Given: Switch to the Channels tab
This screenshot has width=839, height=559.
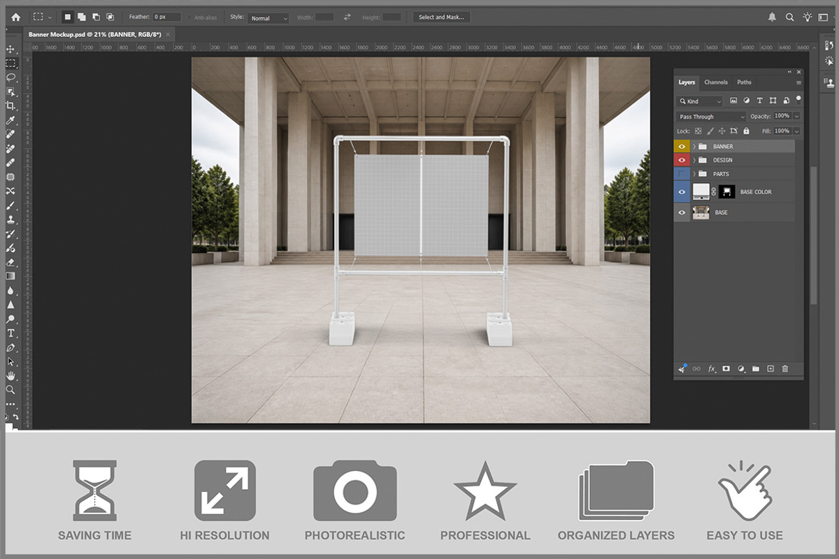Looking at the screenshot, I should [716, 82].
